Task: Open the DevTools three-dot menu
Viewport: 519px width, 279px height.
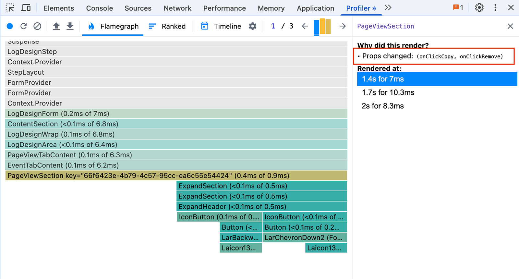Action: pos(495,8)
